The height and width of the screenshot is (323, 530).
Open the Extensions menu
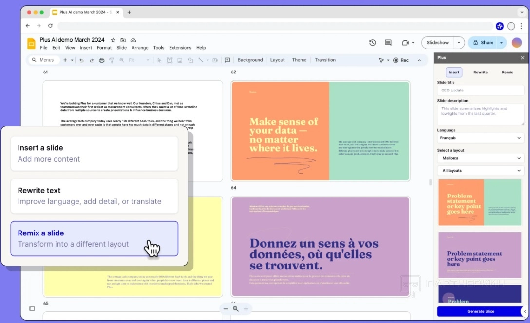(x=180, y=48)
